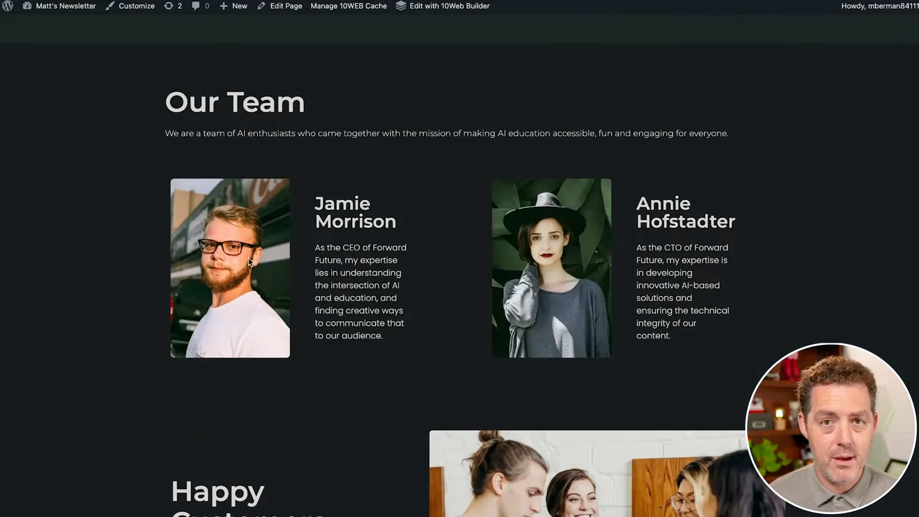Click the 10Web Builder layers icon
Screen dimensions: 919x517
[401, 6]
